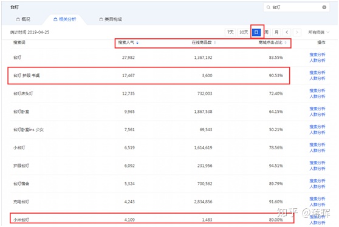Click the 搜索词 column header
This screenshot has width=339, height=227.
[19, 42]
